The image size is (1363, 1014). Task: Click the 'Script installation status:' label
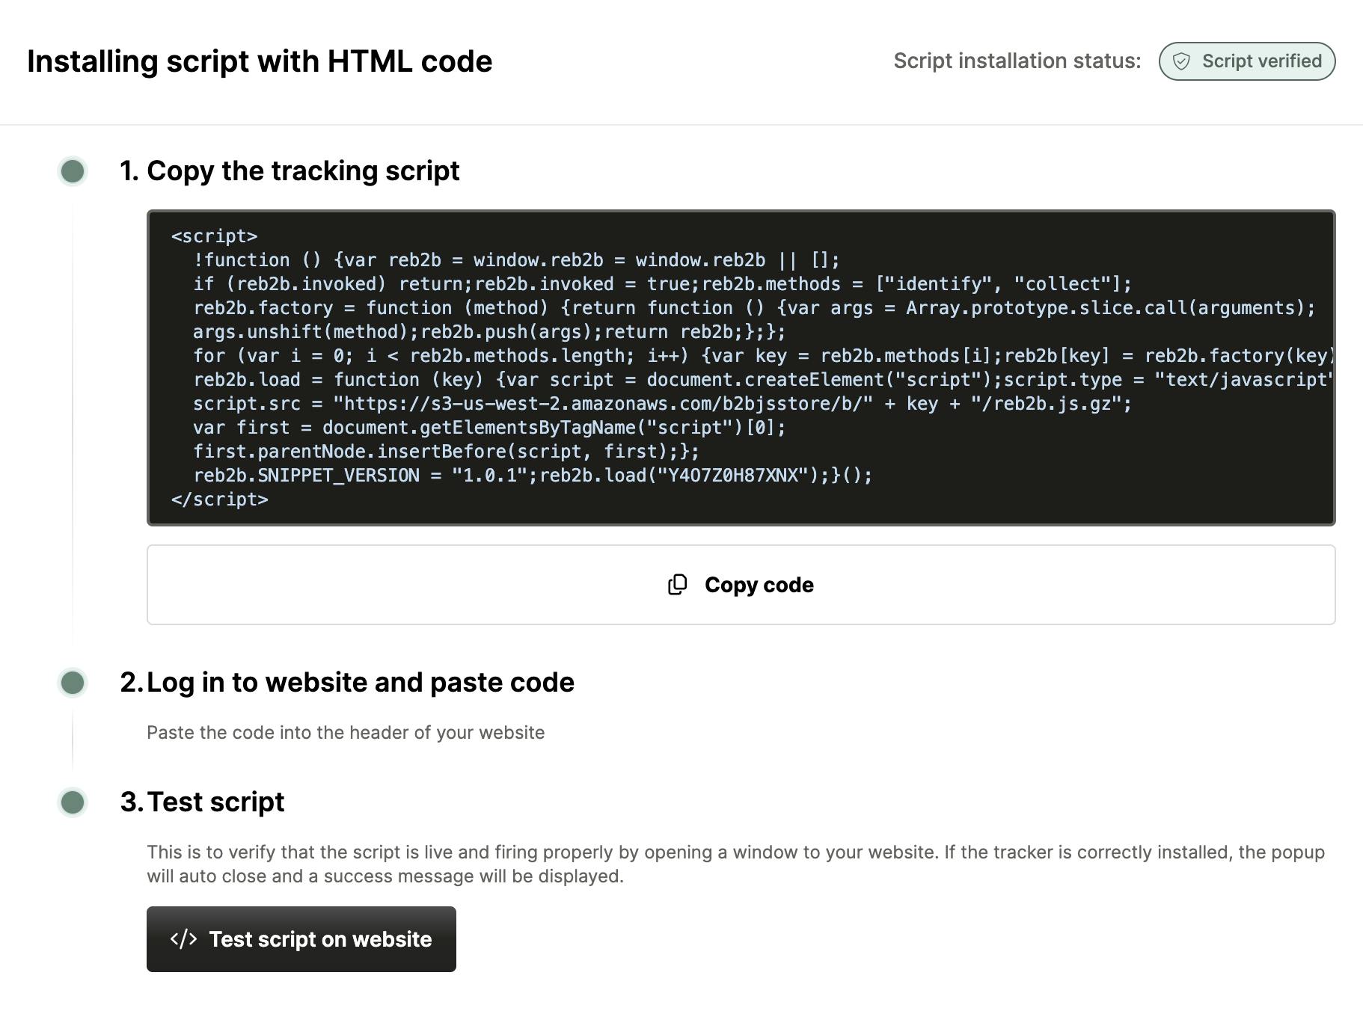pyautogui.click(x=1017, y=61)
